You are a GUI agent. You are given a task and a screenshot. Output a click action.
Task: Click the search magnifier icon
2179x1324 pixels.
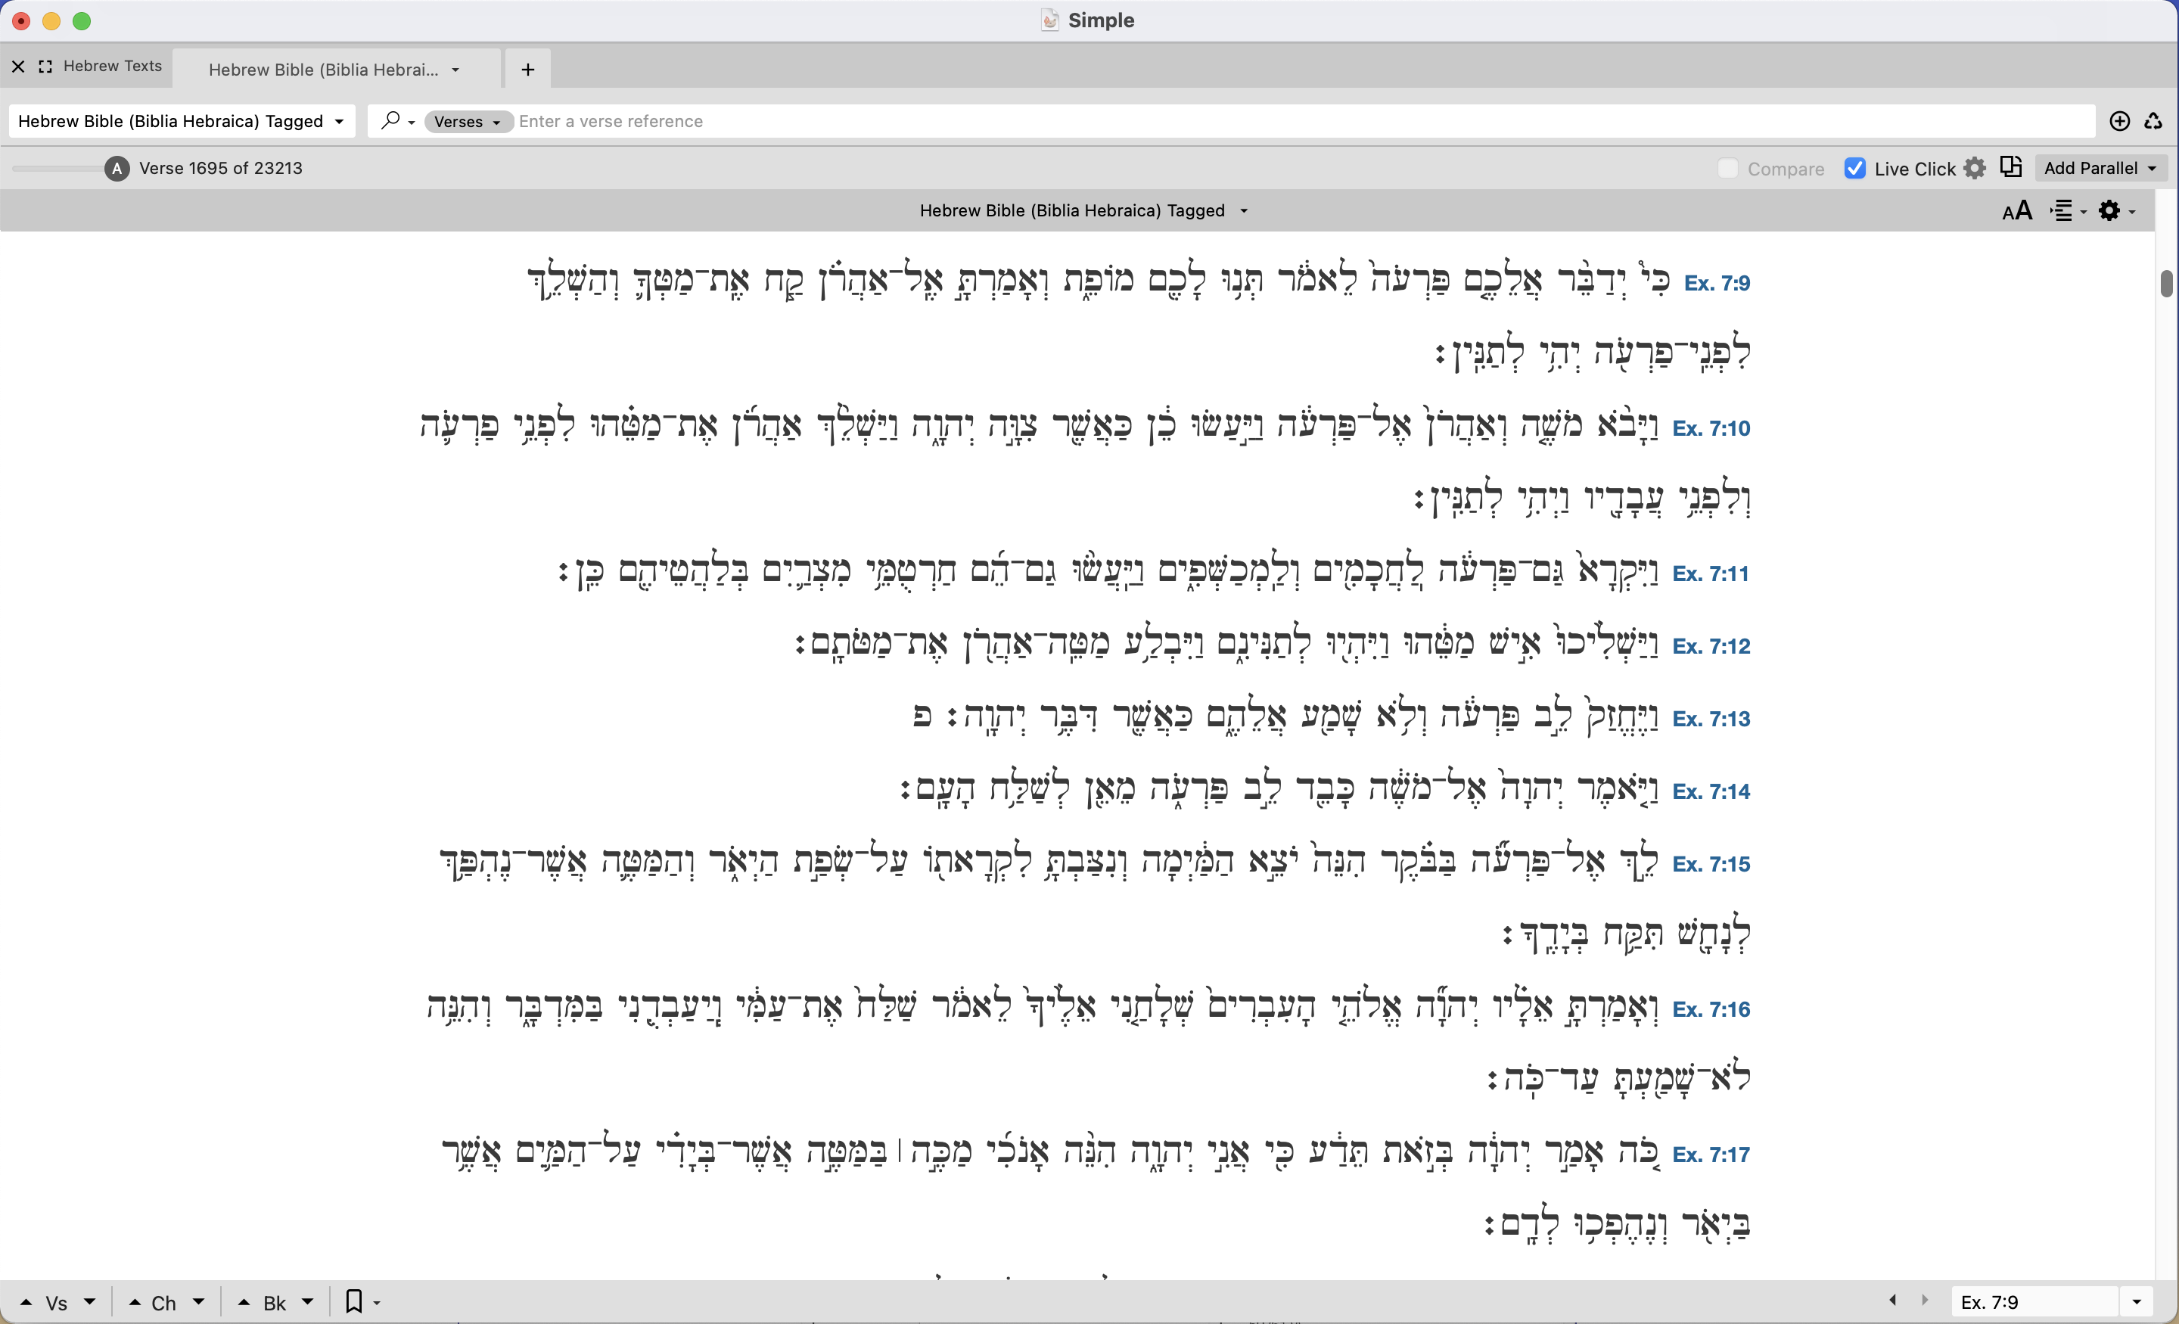390,120
